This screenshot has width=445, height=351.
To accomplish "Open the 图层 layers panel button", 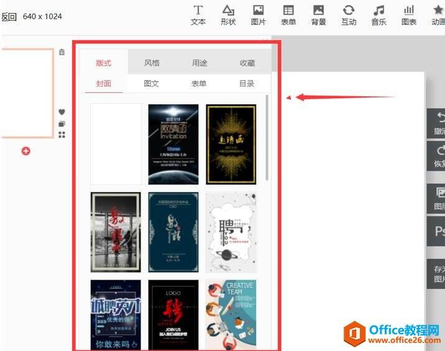I will point(436,199).
